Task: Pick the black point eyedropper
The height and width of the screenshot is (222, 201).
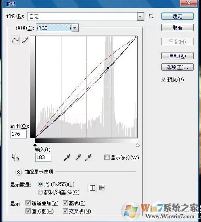Action: point(67,157)
